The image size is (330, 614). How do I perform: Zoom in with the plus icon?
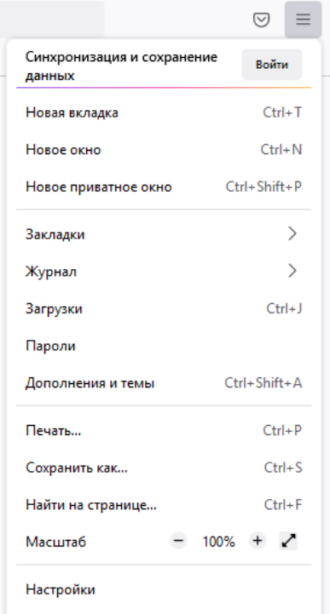coord(258,542)
